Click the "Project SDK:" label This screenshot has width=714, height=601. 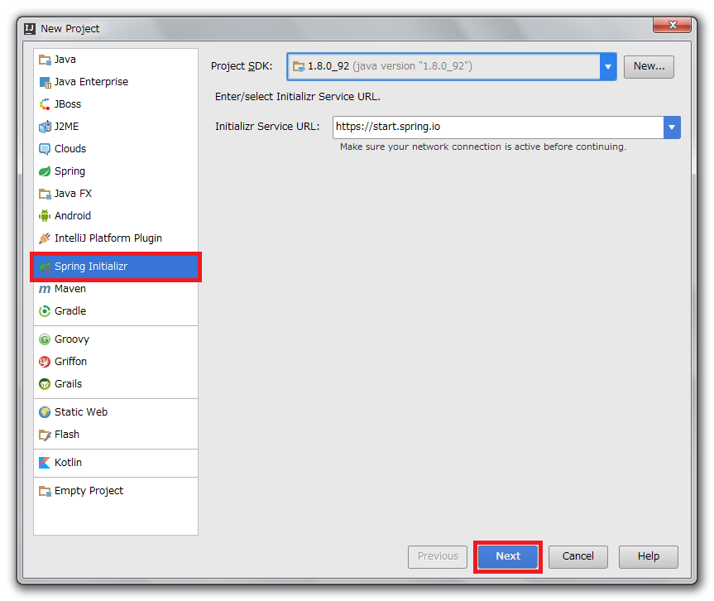[242, 66]
